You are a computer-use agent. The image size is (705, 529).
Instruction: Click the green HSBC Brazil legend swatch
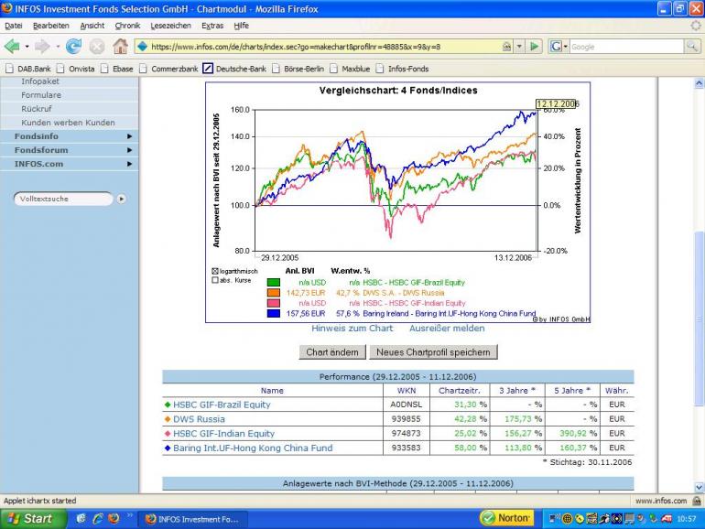[274, 283]
